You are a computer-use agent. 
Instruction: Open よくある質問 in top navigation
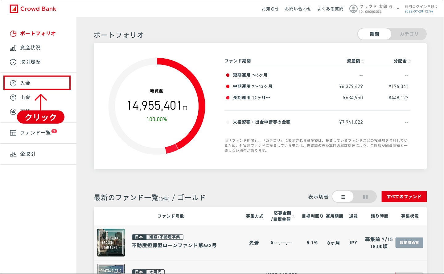point(330,9)
